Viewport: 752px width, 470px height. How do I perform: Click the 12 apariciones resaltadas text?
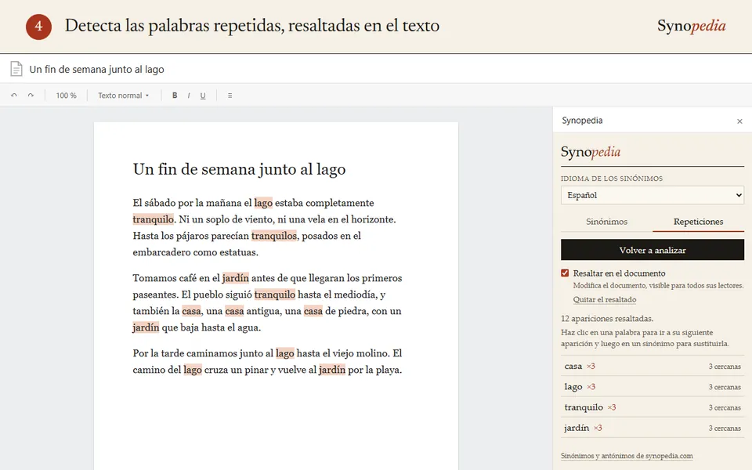click(x=607, y=319)
